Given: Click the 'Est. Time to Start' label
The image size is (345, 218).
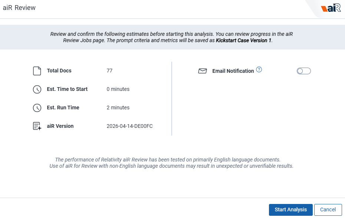Looking at the screenshot, I should point(67,89).
